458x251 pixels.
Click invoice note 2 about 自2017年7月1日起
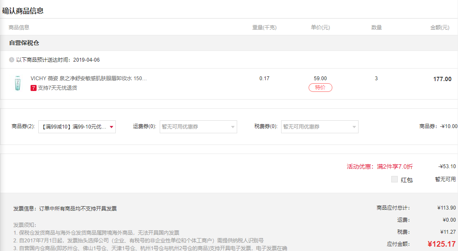139,241
